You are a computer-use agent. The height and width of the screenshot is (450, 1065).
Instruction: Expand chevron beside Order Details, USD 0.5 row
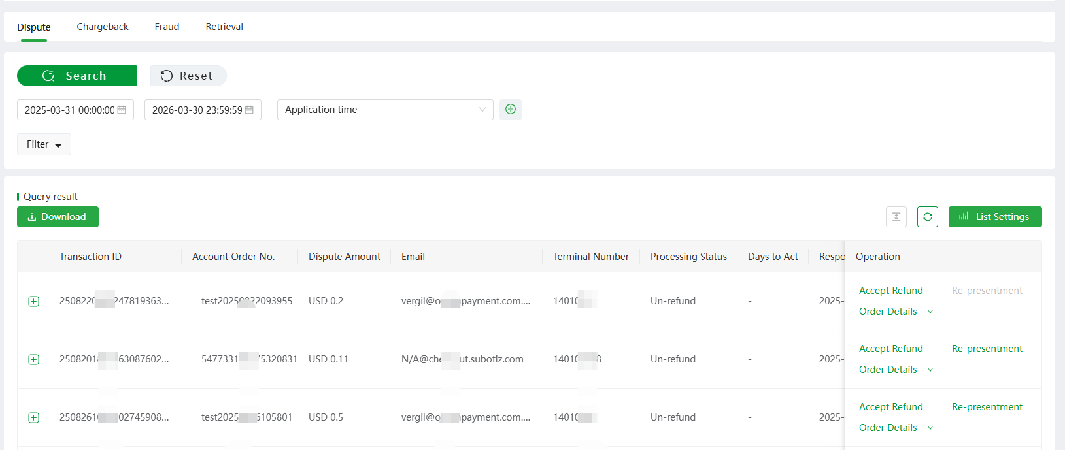[930, 428]
